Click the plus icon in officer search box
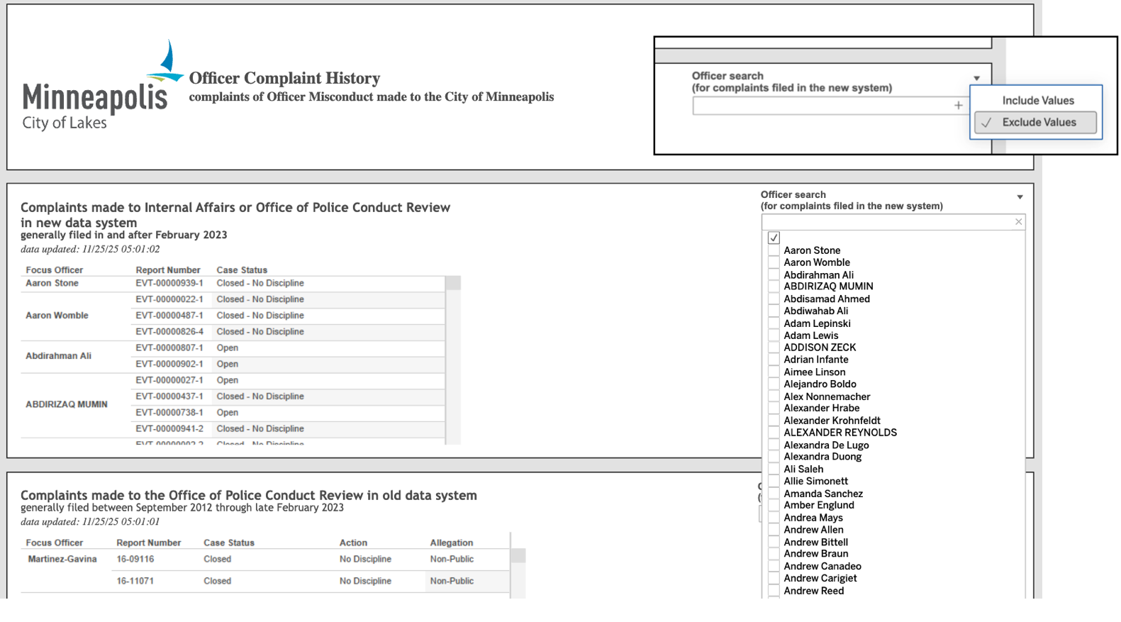Image resolution: width=1121 pixels, height=622 pixels. tap(958, 106)
